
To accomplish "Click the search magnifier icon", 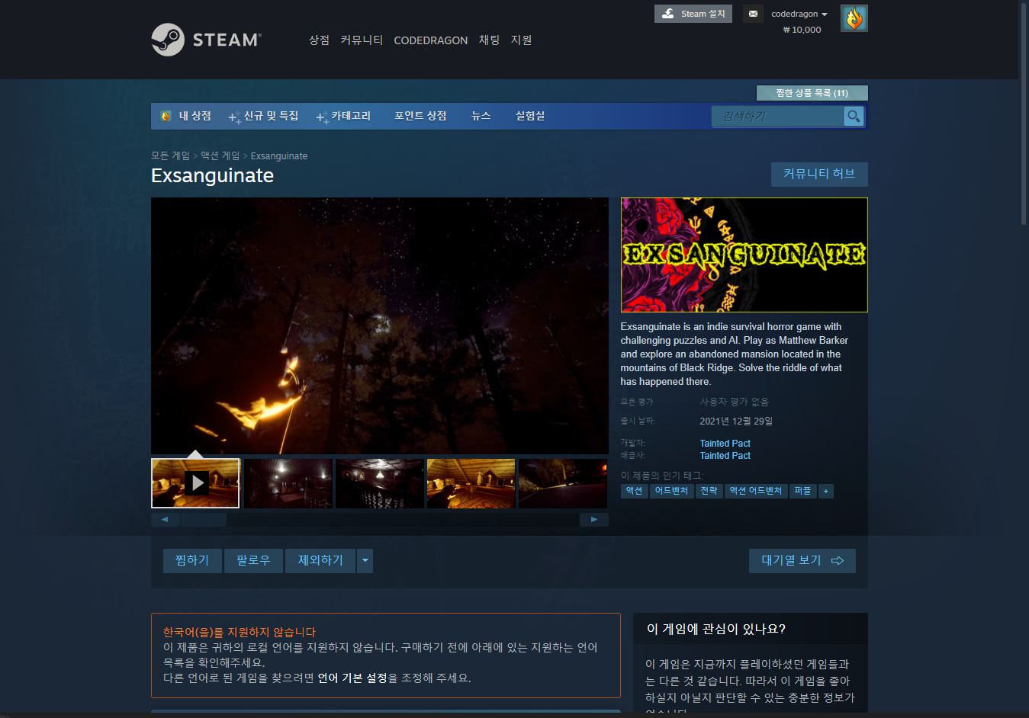I will point(854,116).
